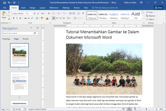Align text to the right
The width and height of the screenshot is (166, 111).
point(60,18)
